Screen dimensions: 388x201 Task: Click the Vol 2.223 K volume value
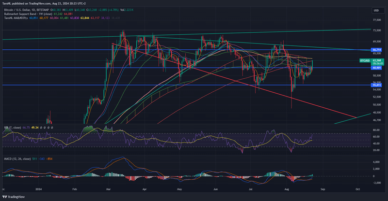click(x=127, y=10)
